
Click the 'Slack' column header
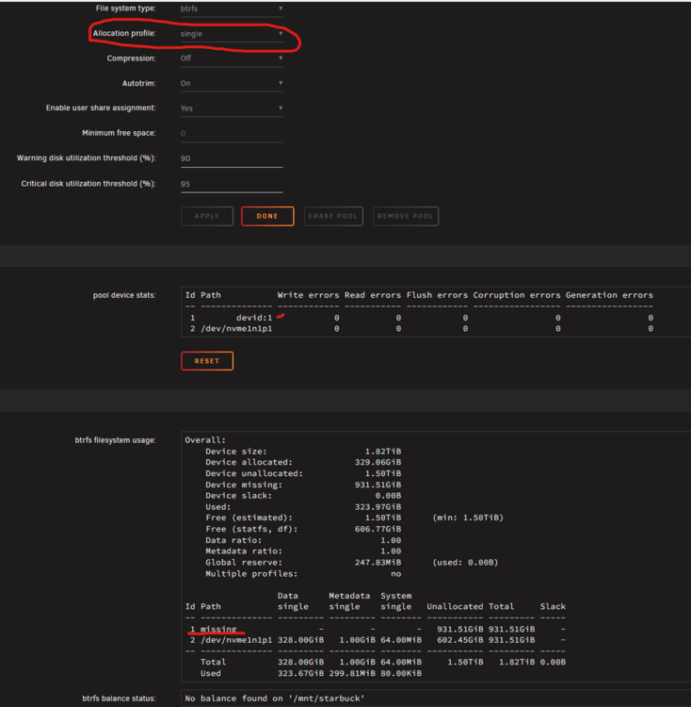553,606
